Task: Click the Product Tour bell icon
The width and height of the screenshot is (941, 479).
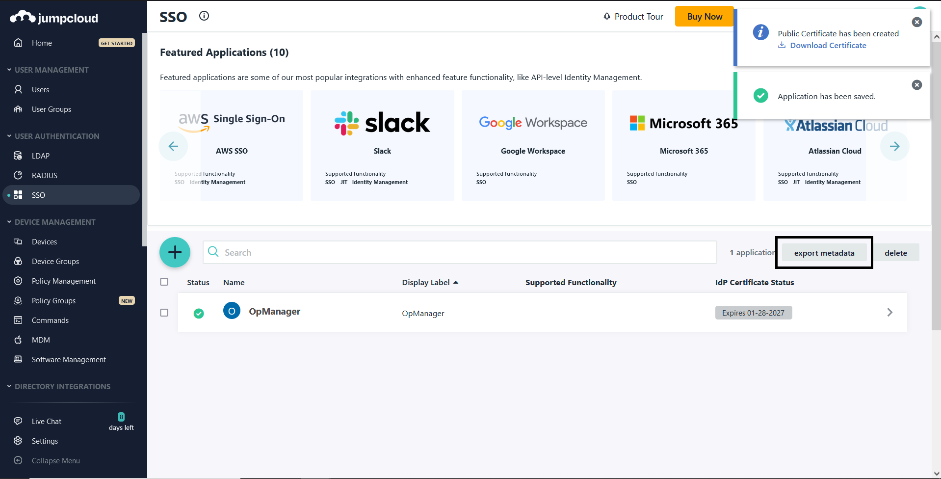Action: (606, 16)
